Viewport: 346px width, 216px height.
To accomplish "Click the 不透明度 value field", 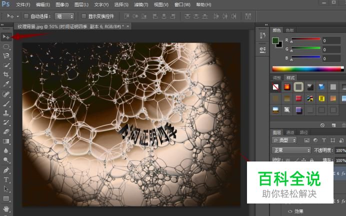I will 340,150.
